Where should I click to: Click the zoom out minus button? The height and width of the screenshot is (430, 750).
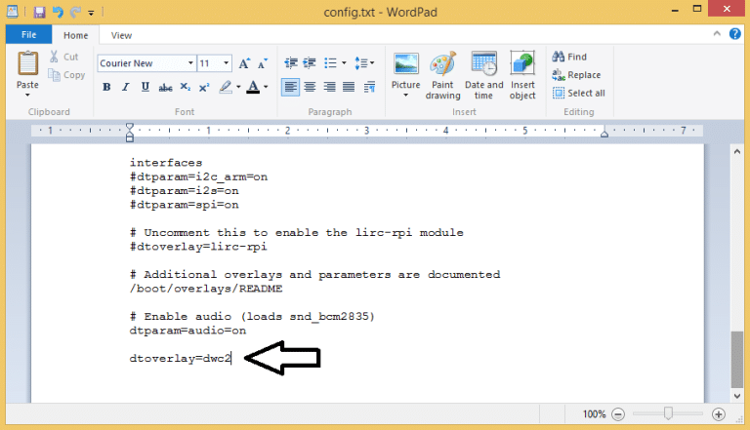point(618,414)
